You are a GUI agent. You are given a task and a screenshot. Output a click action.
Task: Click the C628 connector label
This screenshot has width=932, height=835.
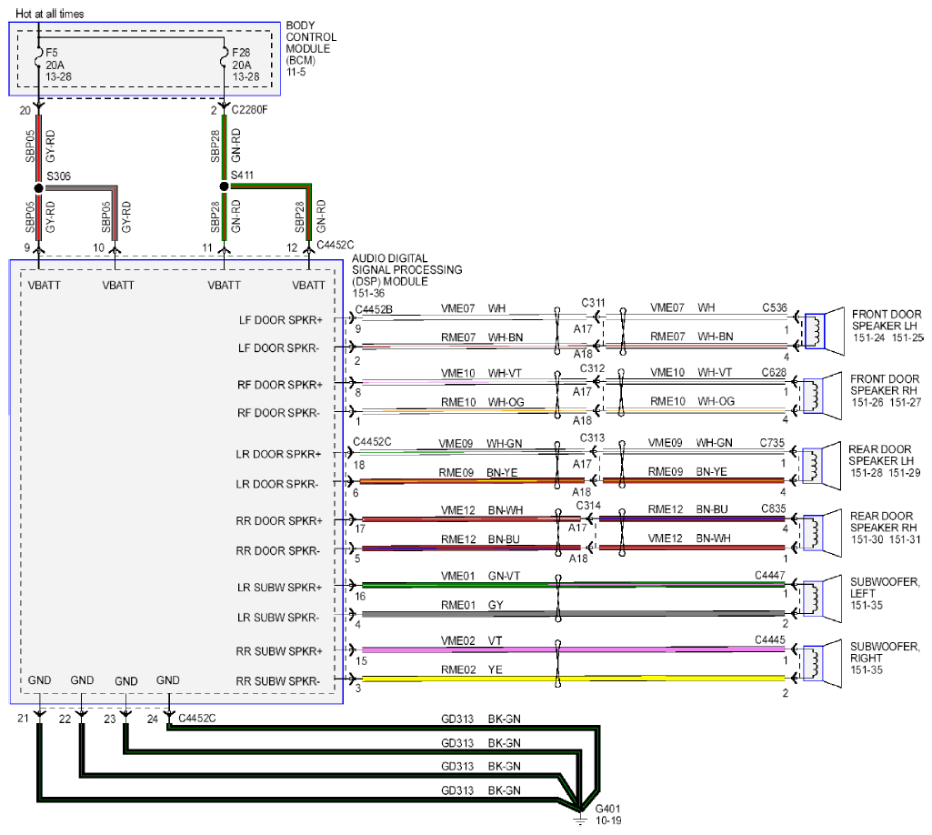tap(774, 372)
